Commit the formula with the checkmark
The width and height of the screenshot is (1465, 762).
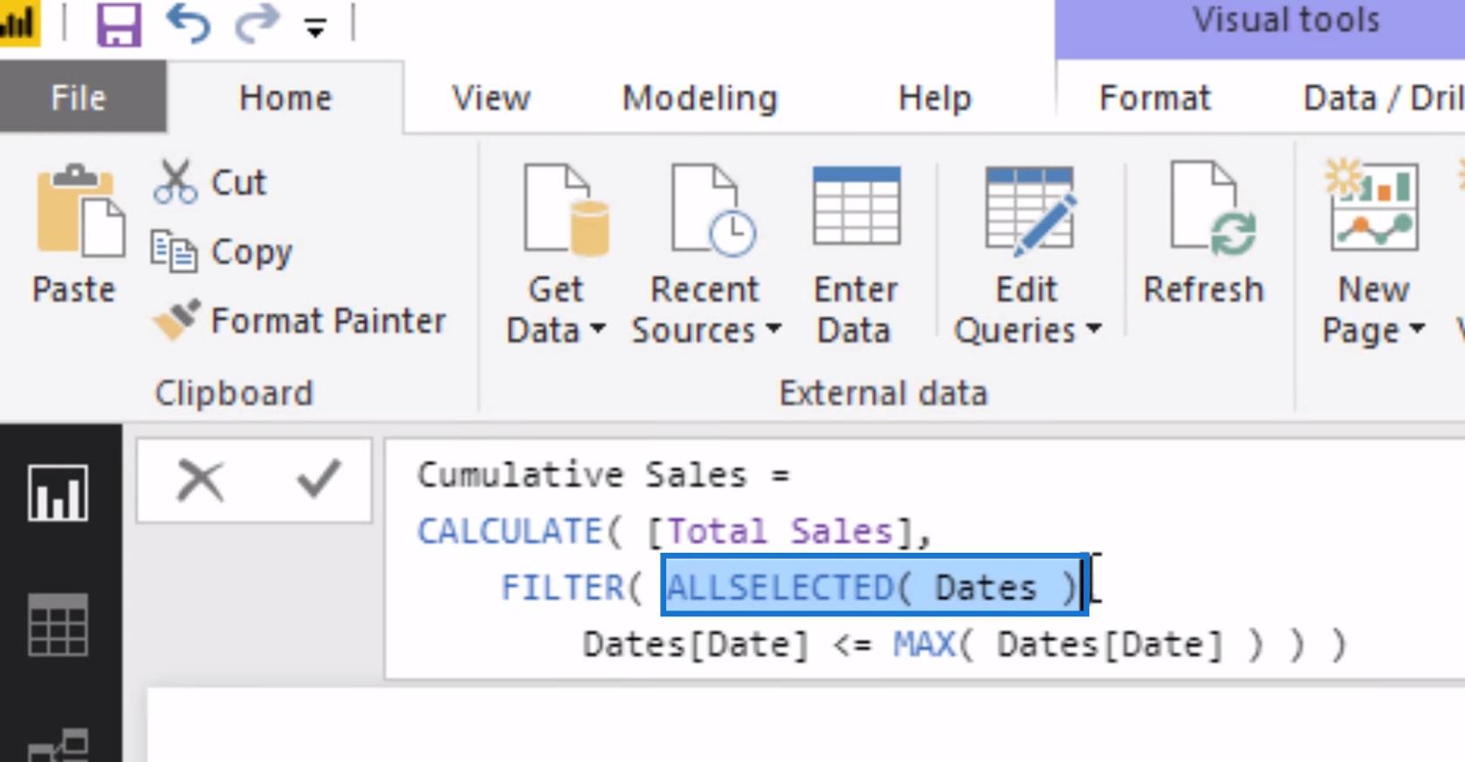click(x=318, y=480)
